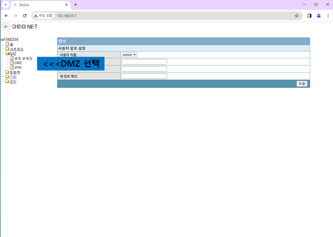Viewport: 333px width, 237px height.
Task: Click the 사용자 암호 설정 heading
Action: pos(72,48)
